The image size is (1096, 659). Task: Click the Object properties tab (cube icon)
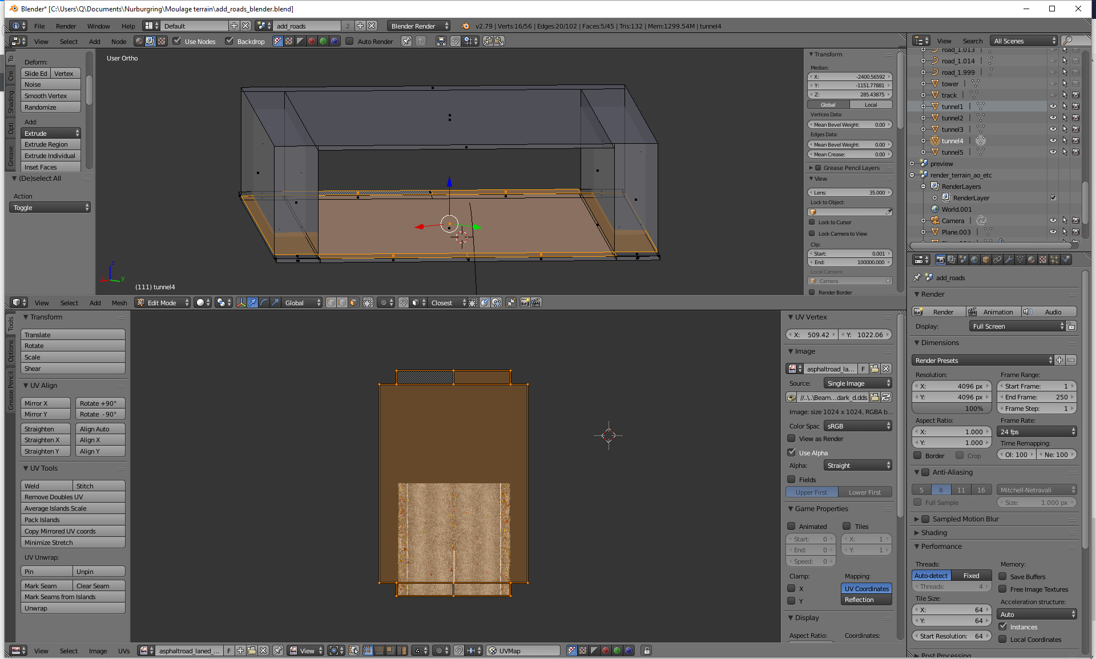pyautogui.click(x=986, y=260)
